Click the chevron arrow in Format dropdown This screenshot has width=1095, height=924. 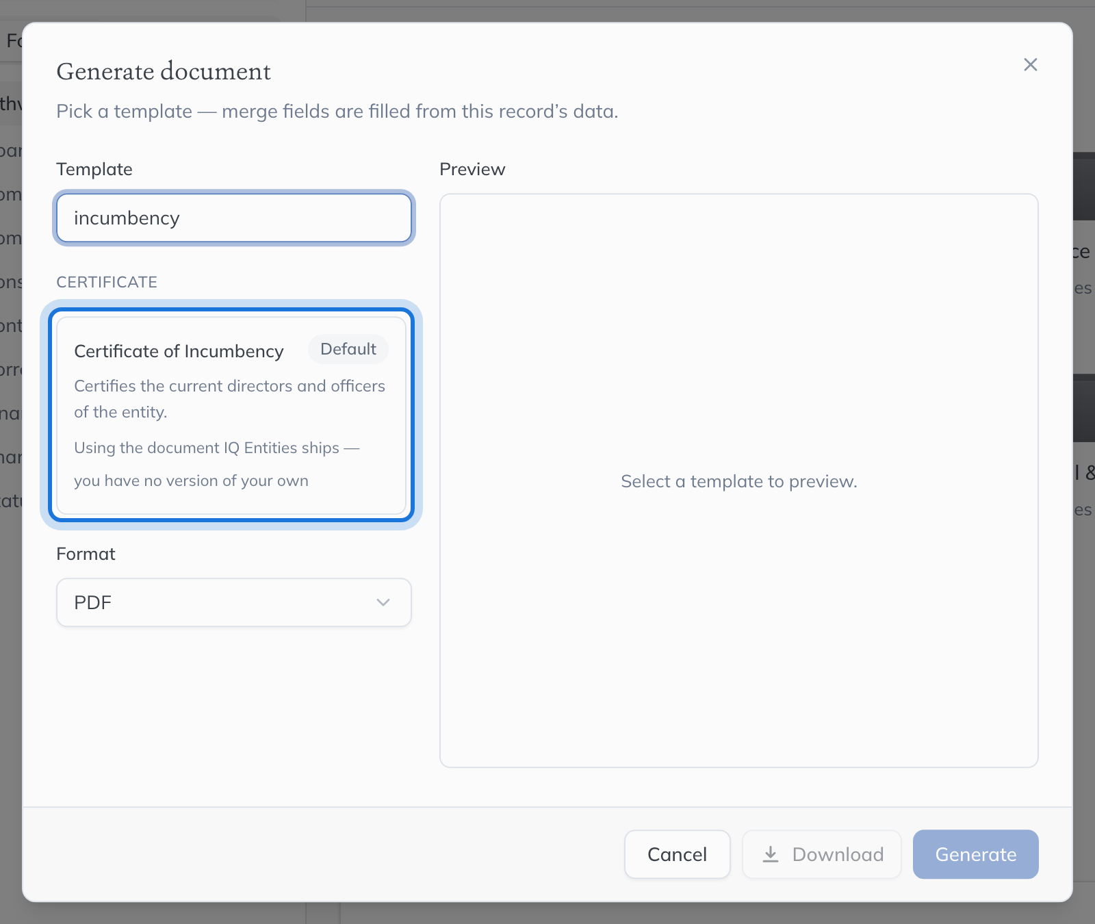click(383, 602)
